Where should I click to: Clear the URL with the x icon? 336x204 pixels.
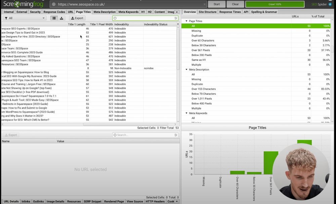(x=204, y=4)
